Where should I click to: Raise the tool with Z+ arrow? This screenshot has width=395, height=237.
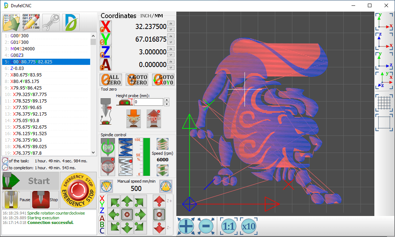(159, 201)
